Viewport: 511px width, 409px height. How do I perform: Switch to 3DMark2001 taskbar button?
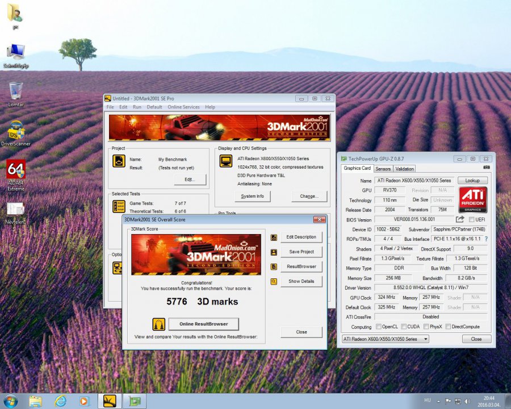[110, 401]
